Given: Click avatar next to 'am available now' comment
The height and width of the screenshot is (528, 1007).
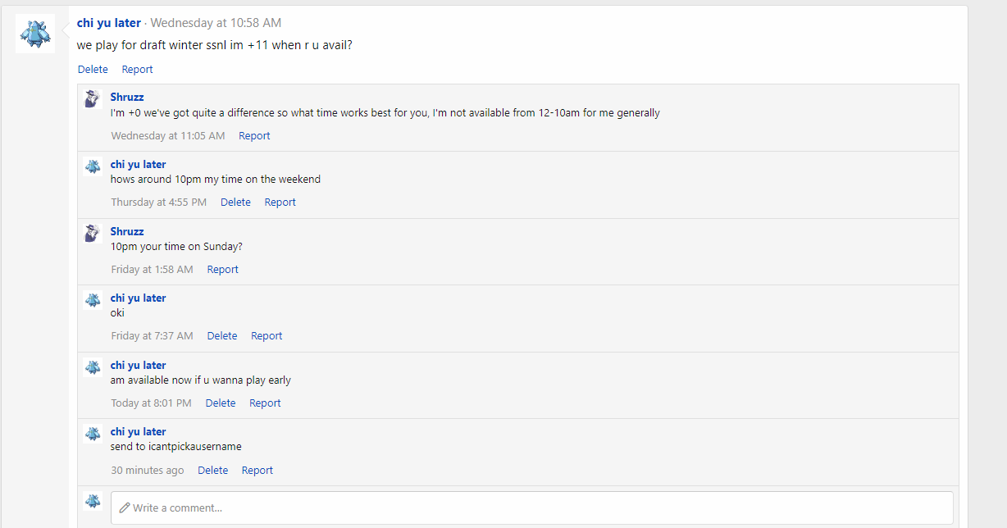Looking at the screenshot, I should pyautogui.click(x=93, y=367).
